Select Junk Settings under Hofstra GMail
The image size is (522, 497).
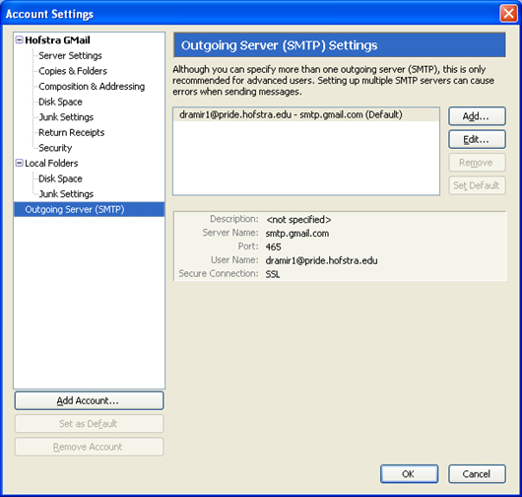point(66,117)
